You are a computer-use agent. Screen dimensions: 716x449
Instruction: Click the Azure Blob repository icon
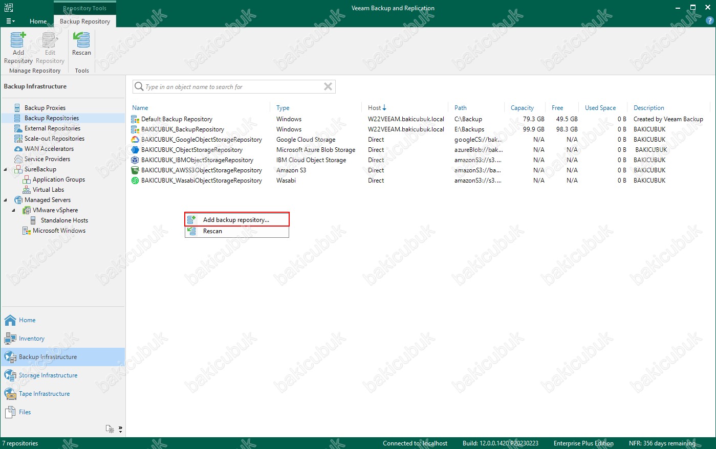pyautogui.click(x=135, y=150)
